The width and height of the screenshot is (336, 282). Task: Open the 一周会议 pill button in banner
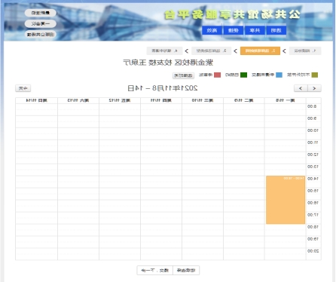point(40,23)
